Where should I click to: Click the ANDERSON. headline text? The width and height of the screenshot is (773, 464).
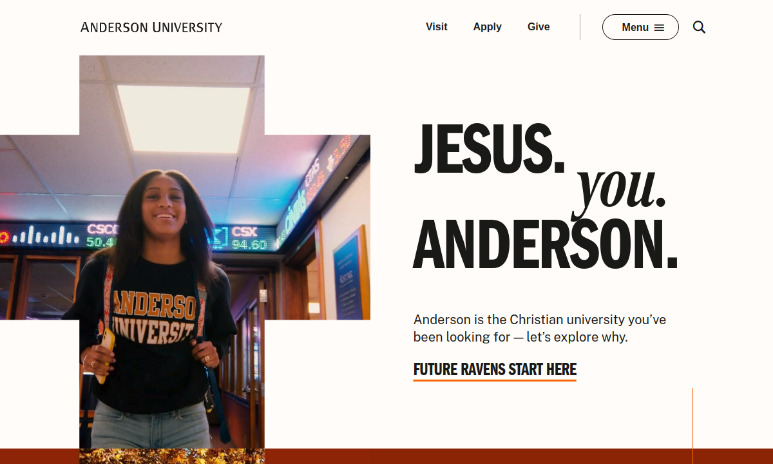click(545, 244)
